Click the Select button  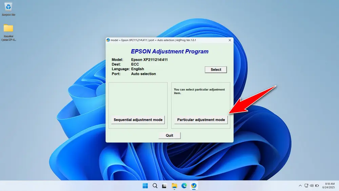tap(216, 70)
